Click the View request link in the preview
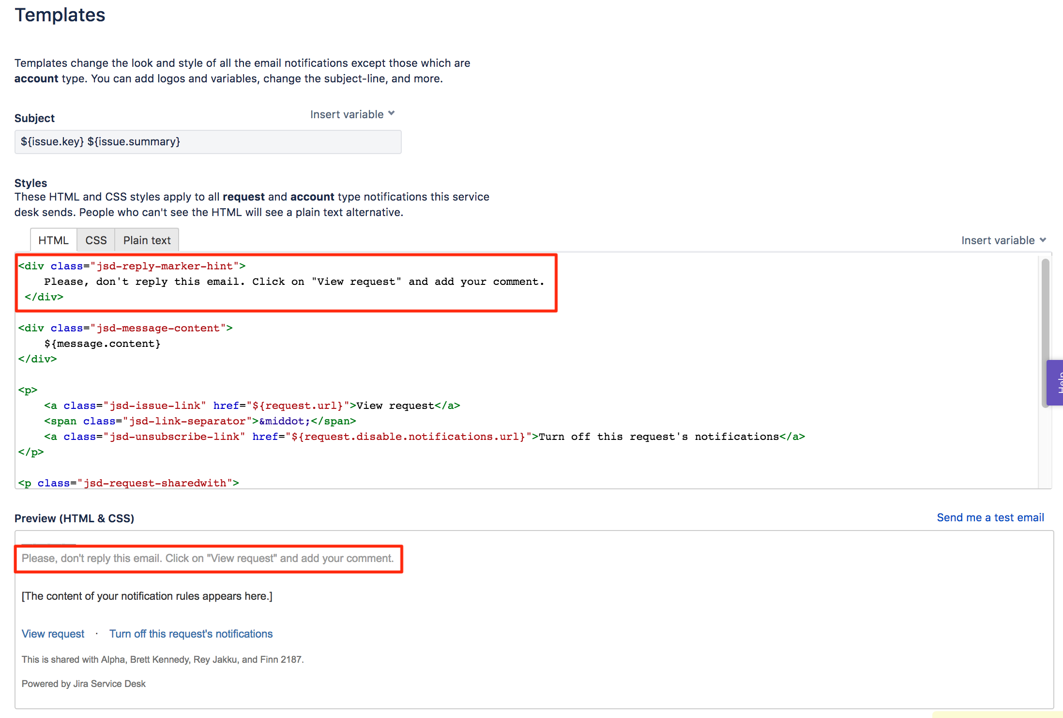 (52, 633)
